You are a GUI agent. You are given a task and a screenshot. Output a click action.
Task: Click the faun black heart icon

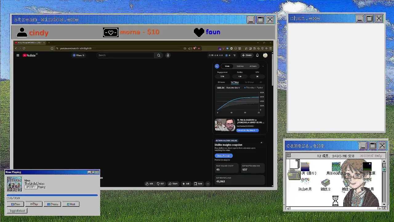click(199, 32)
